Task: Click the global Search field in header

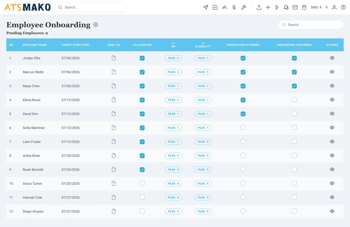Action: click(91, 7)
